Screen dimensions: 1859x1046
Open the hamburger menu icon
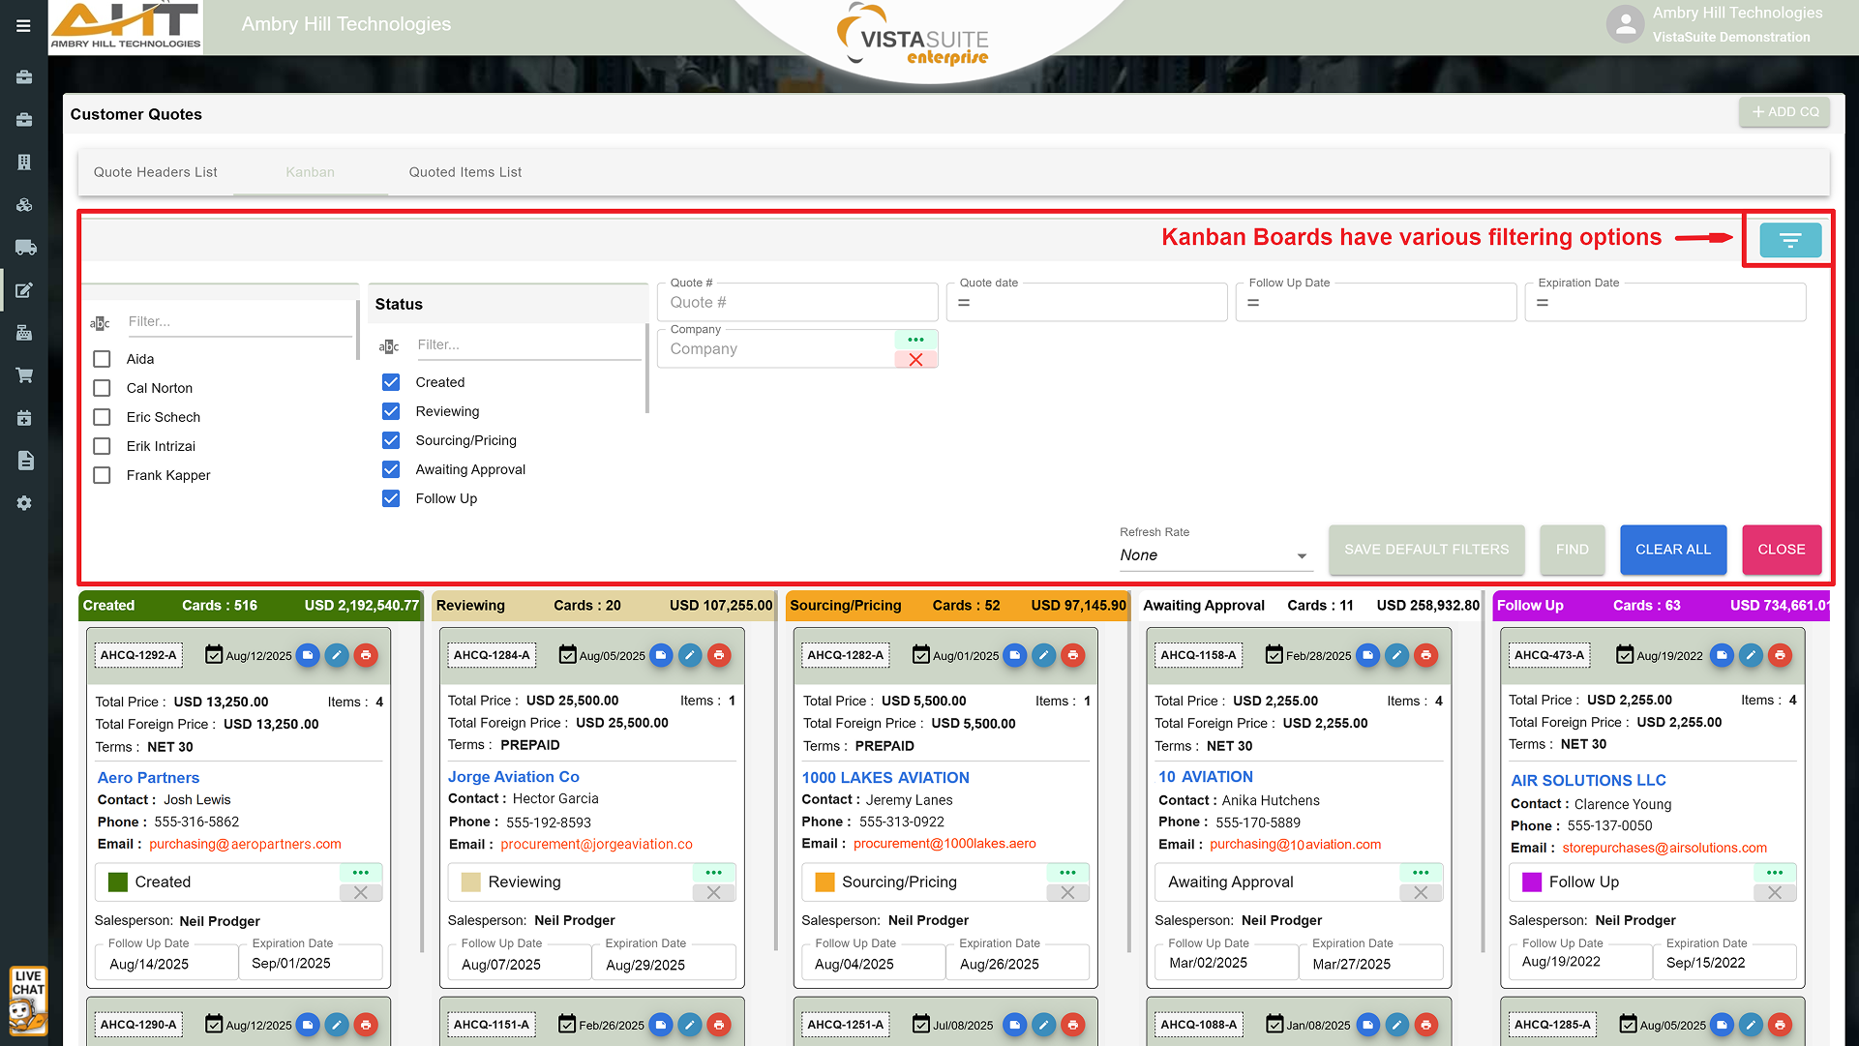pyautogui.click(x=23, y=26)
